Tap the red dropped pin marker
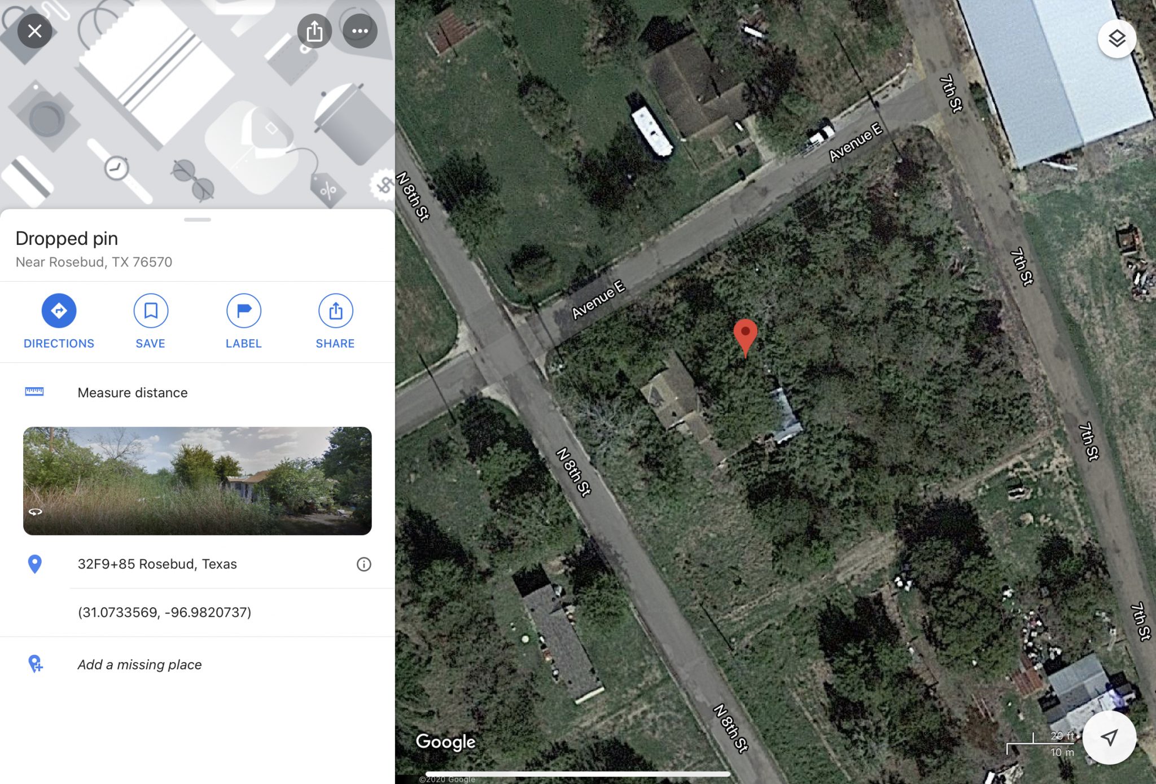Screen dimensions: 1156x784 (745, 338)
